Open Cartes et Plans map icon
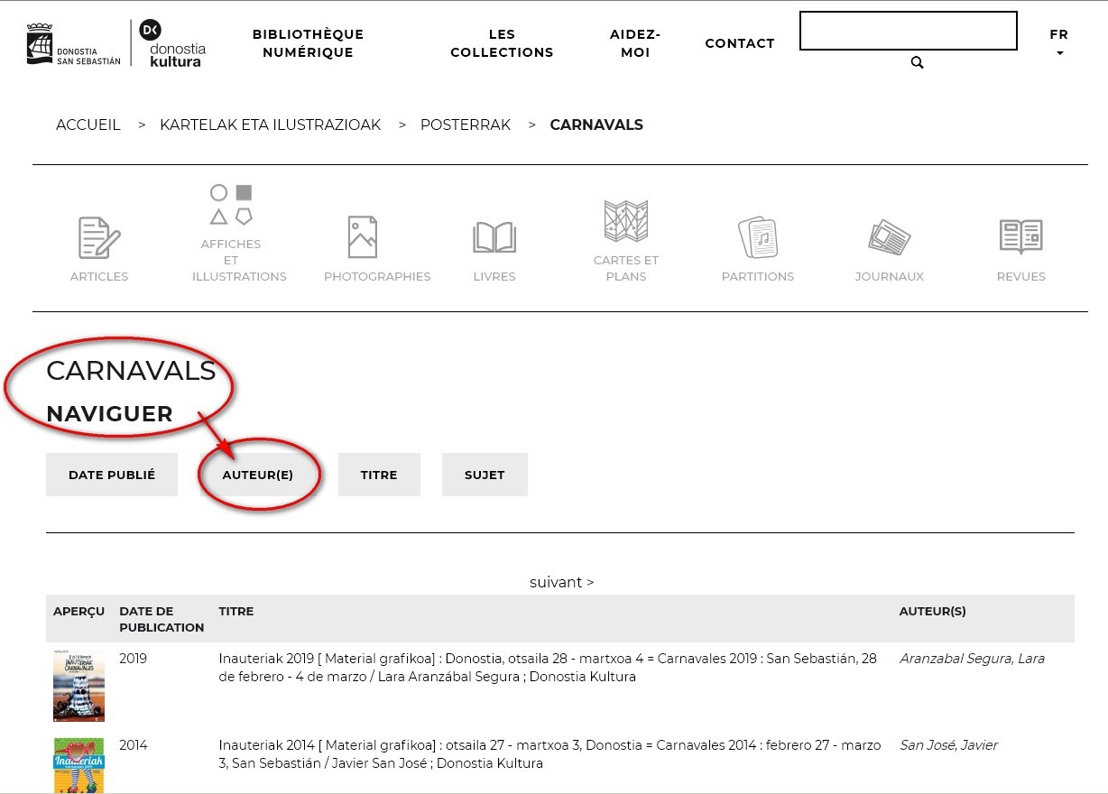 626,221
